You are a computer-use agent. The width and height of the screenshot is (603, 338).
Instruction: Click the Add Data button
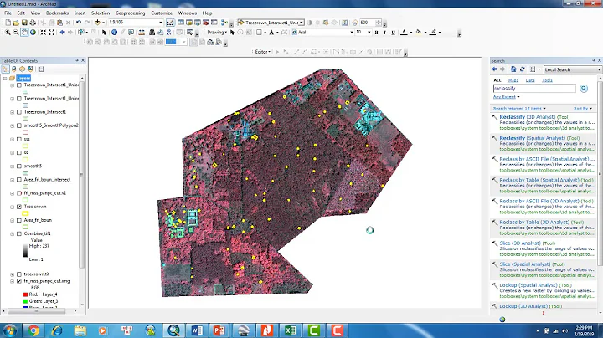[x=97, y=23]
